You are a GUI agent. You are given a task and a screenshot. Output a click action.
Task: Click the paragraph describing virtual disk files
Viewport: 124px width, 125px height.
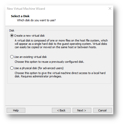point(61,44)
